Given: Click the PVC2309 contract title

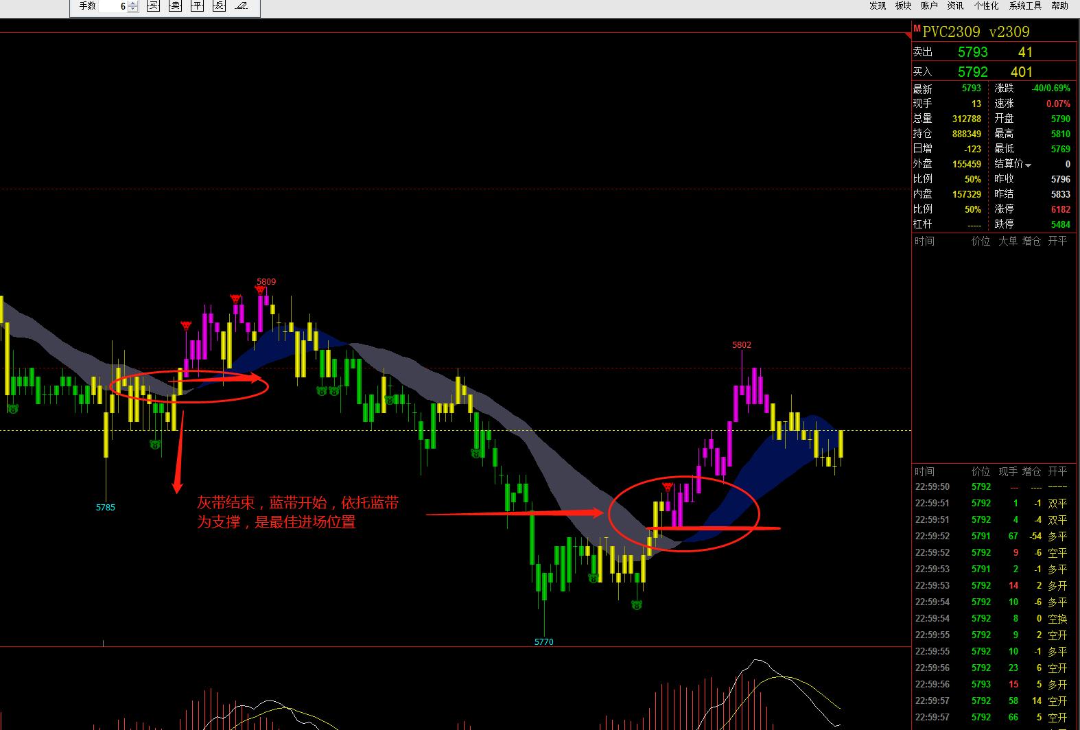Looking at the screenshot, I should pyautogui.click(x=951, y=32).
